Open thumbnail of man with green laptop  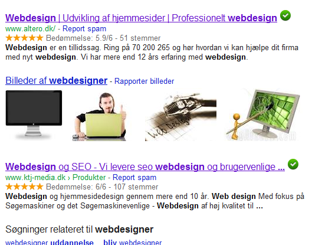[x=99, y=116]
